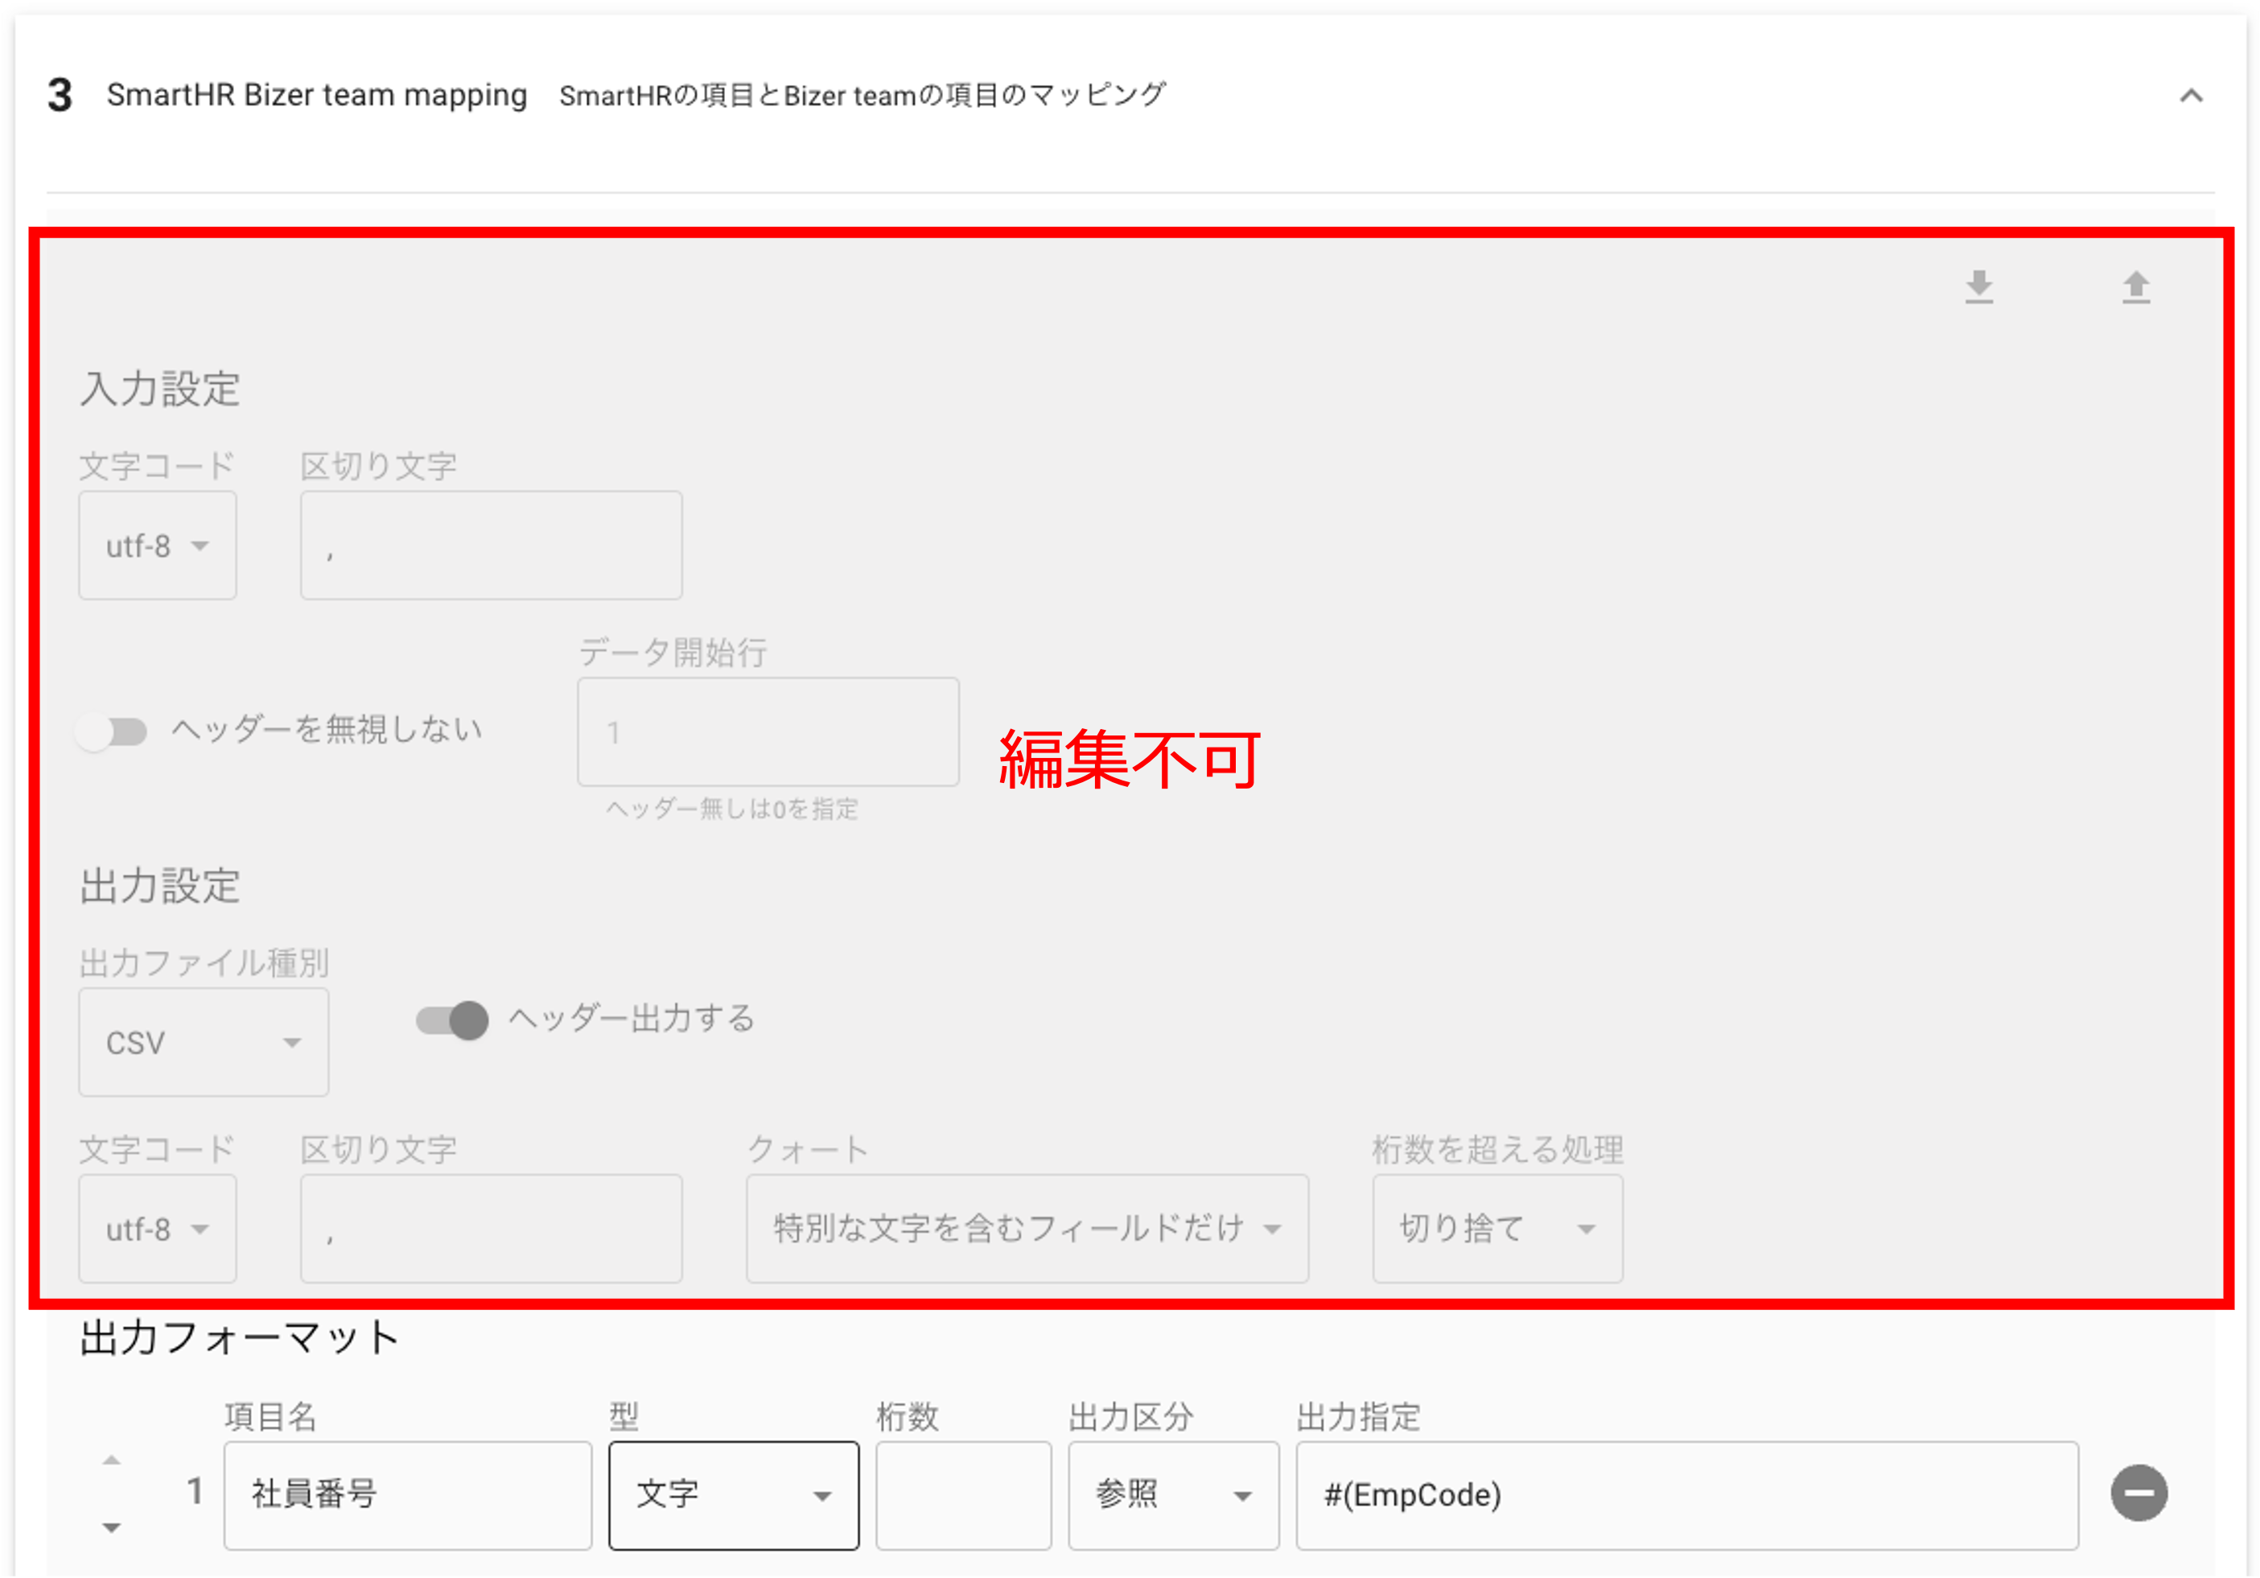Click the 出力設定 heading
Viewport: 2260px width, 1578px height.
pyautogui.click(x=159, y=885)
